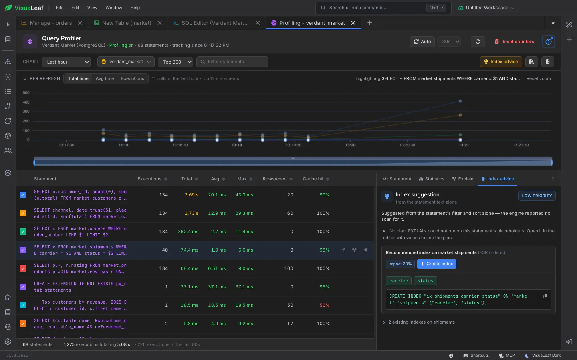
Task: Click the Search or run commands box
Action: pyautogui.click(x=383, y=8)
